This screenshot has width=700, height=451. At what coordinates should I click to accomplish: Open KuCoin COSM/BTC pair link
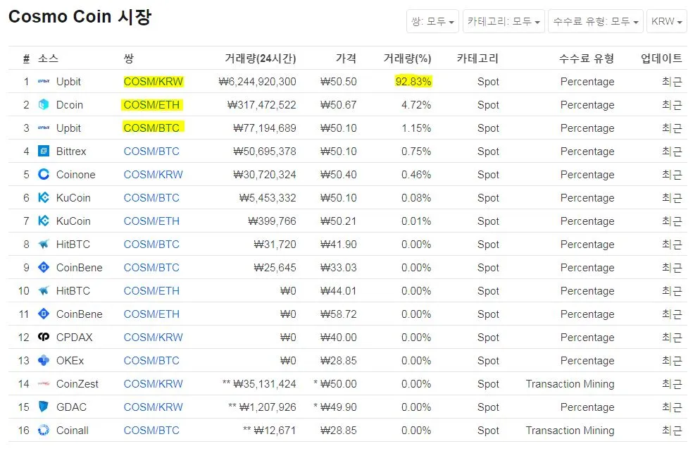click(x=151, y=198)
